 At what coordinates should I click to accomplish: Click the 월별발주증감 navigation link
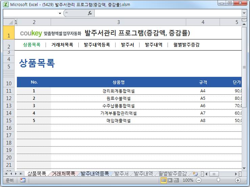tap(186, 45)
